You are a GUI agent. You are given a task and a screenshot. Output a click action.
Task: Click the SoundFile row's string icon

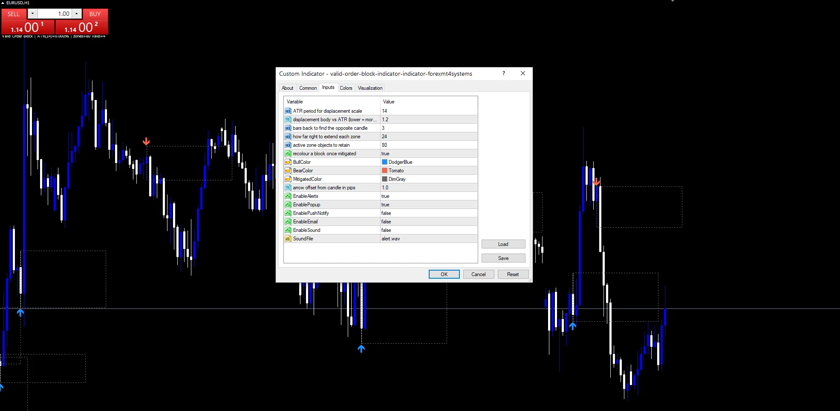click(288, 239)
